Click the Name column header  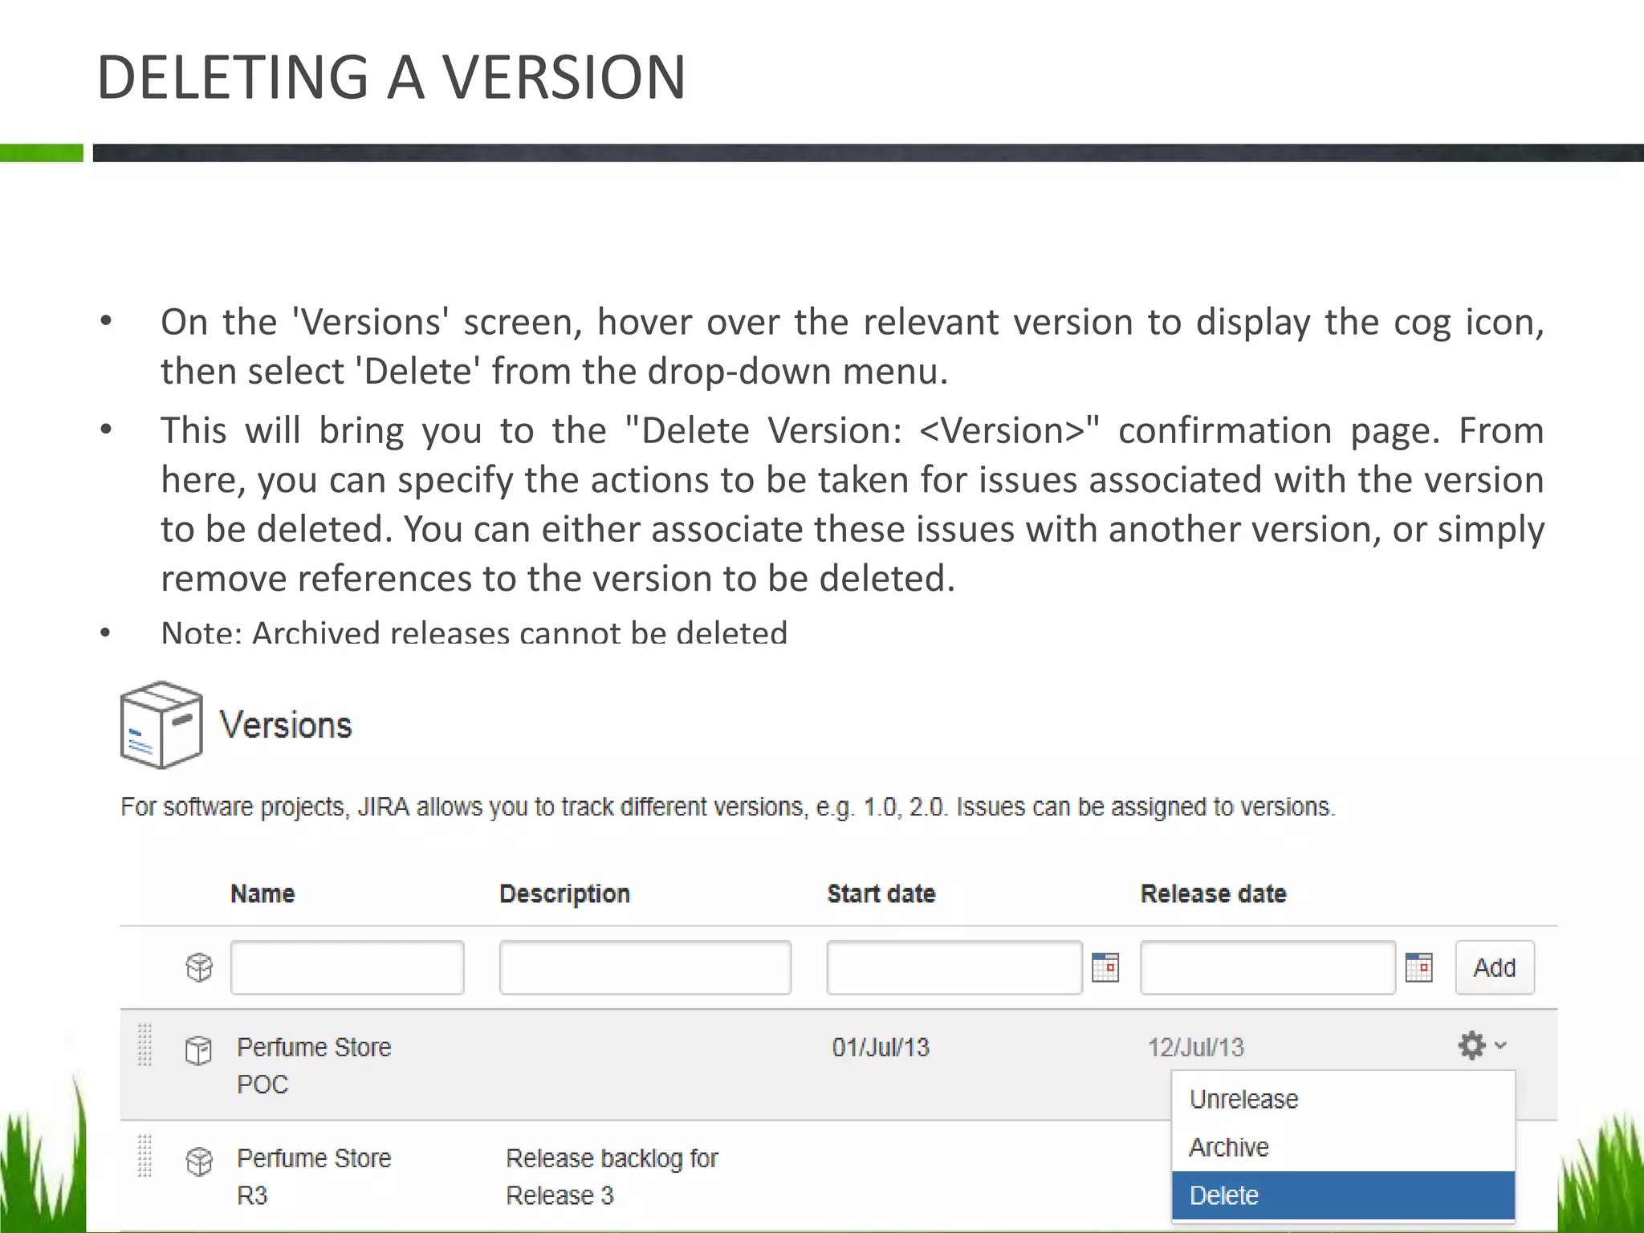[x=262, y=893]
